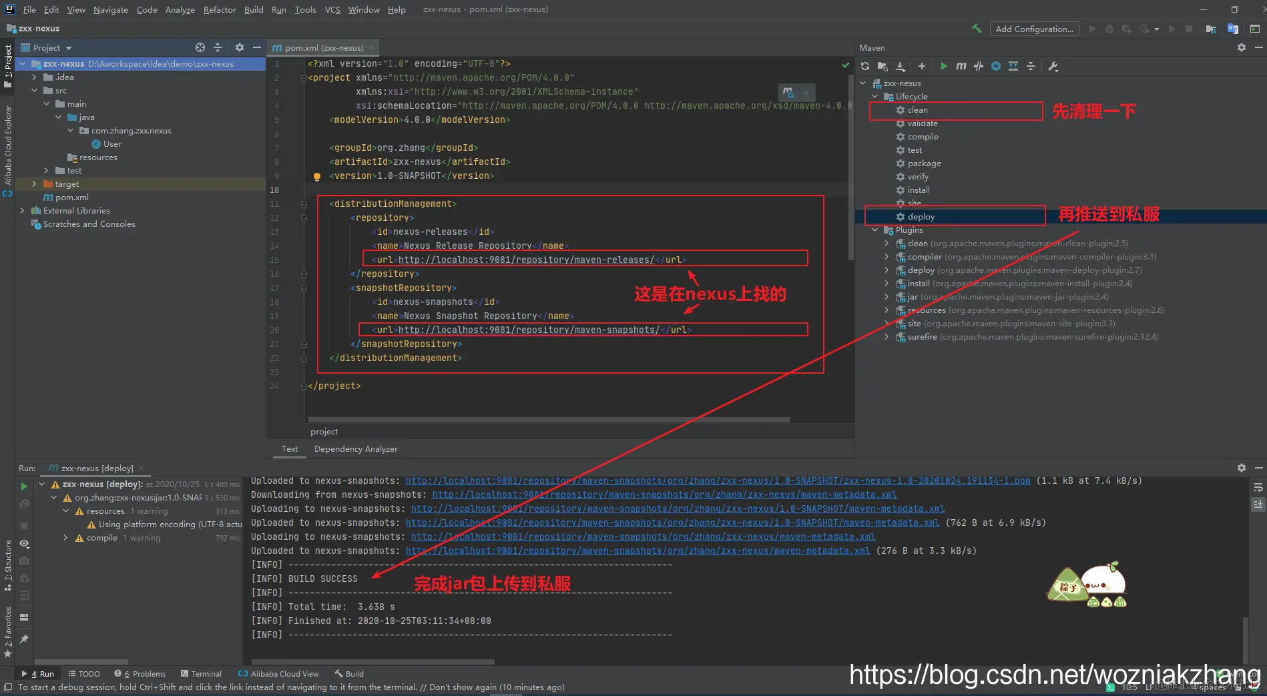Expand the .idea folder
Viewport: 1267px width, 696px height.
tap(34, 77)
